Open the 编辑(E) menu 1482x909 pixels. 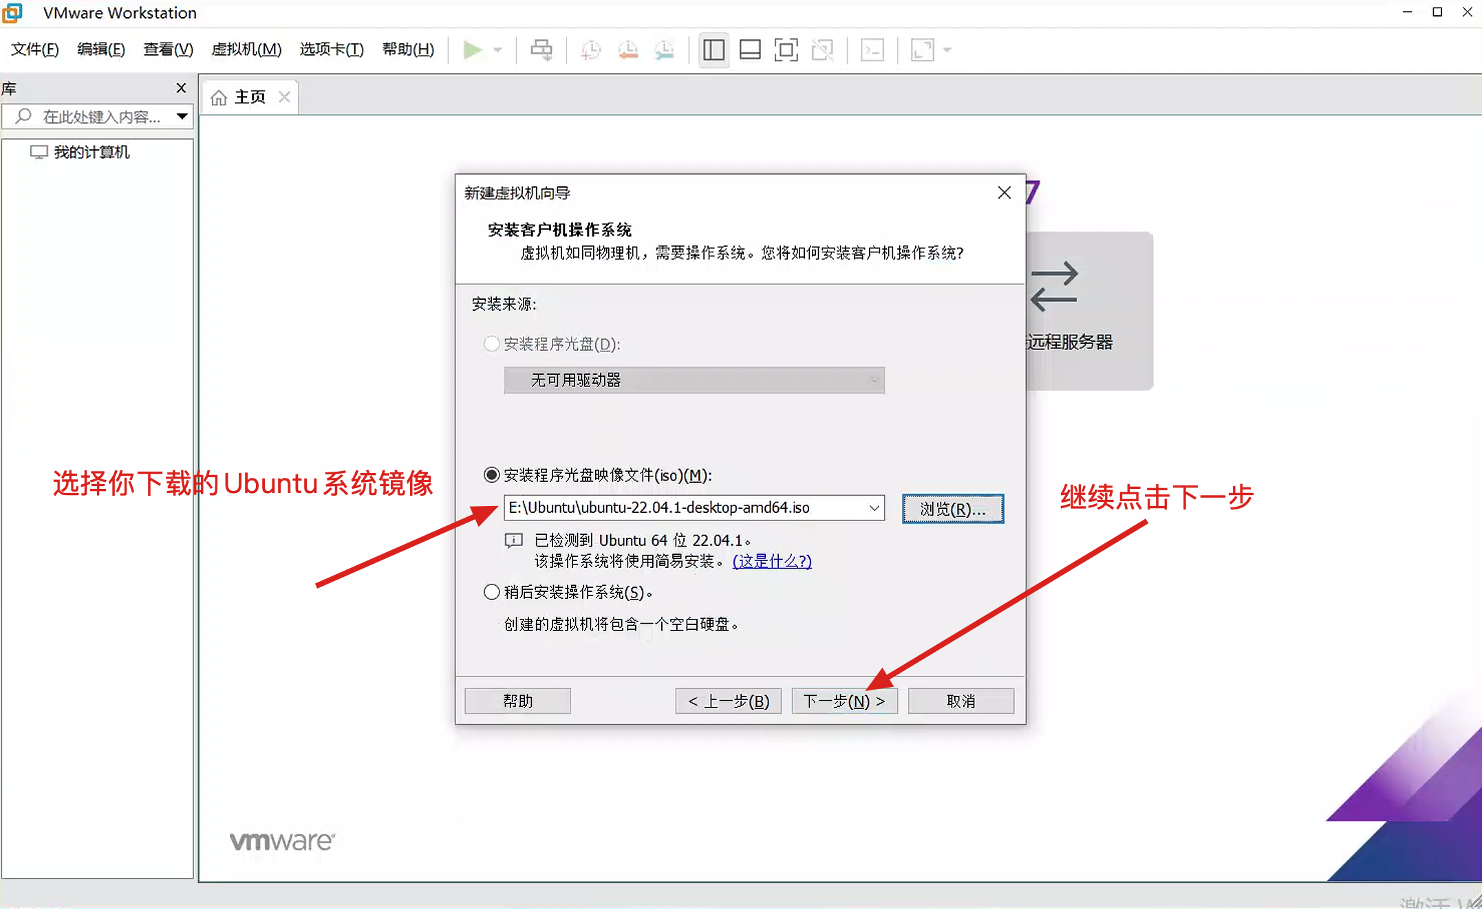(101, 49)
